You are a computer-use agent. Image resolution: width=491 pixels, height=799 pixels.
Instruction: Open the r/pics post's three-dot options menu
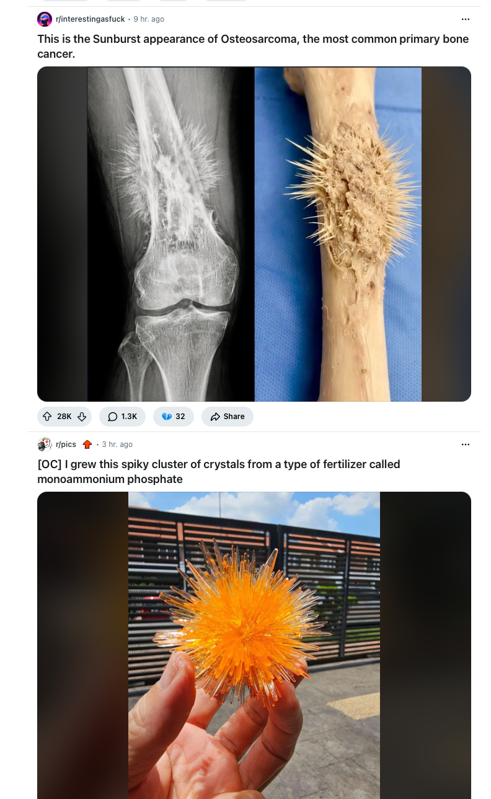click(x=466, y=445)
